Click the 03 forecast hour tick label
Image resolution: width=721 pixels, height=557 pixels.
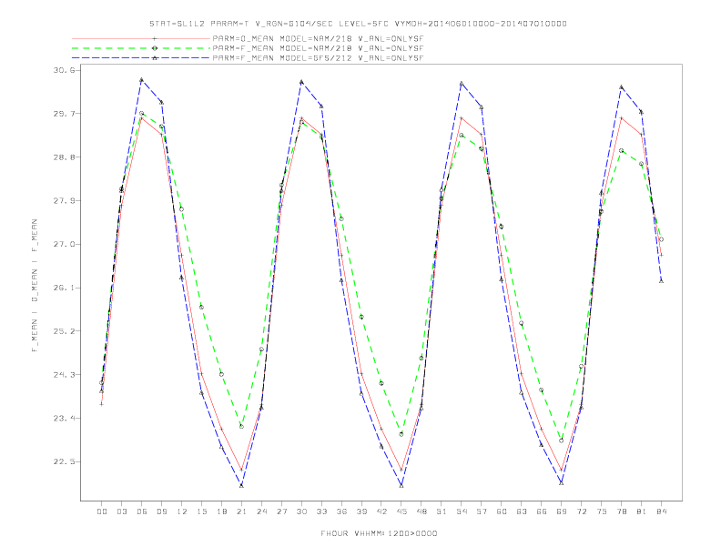(122, 511)
